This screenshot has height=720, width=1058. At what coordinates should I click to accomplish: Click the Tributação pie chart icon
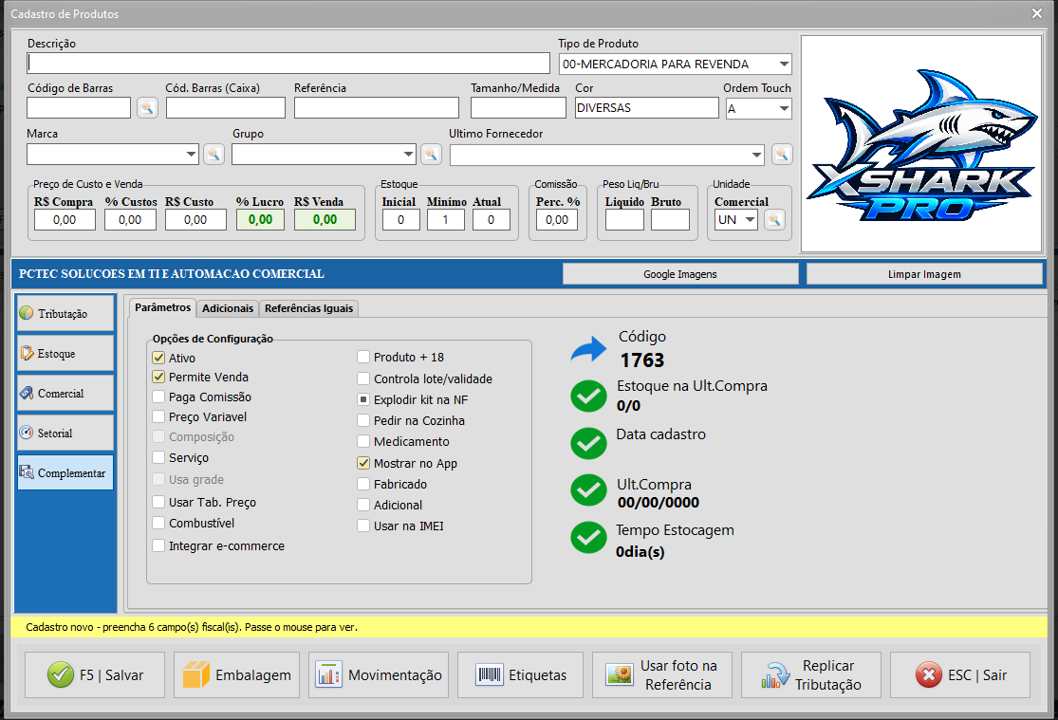[x=27, y=313]
